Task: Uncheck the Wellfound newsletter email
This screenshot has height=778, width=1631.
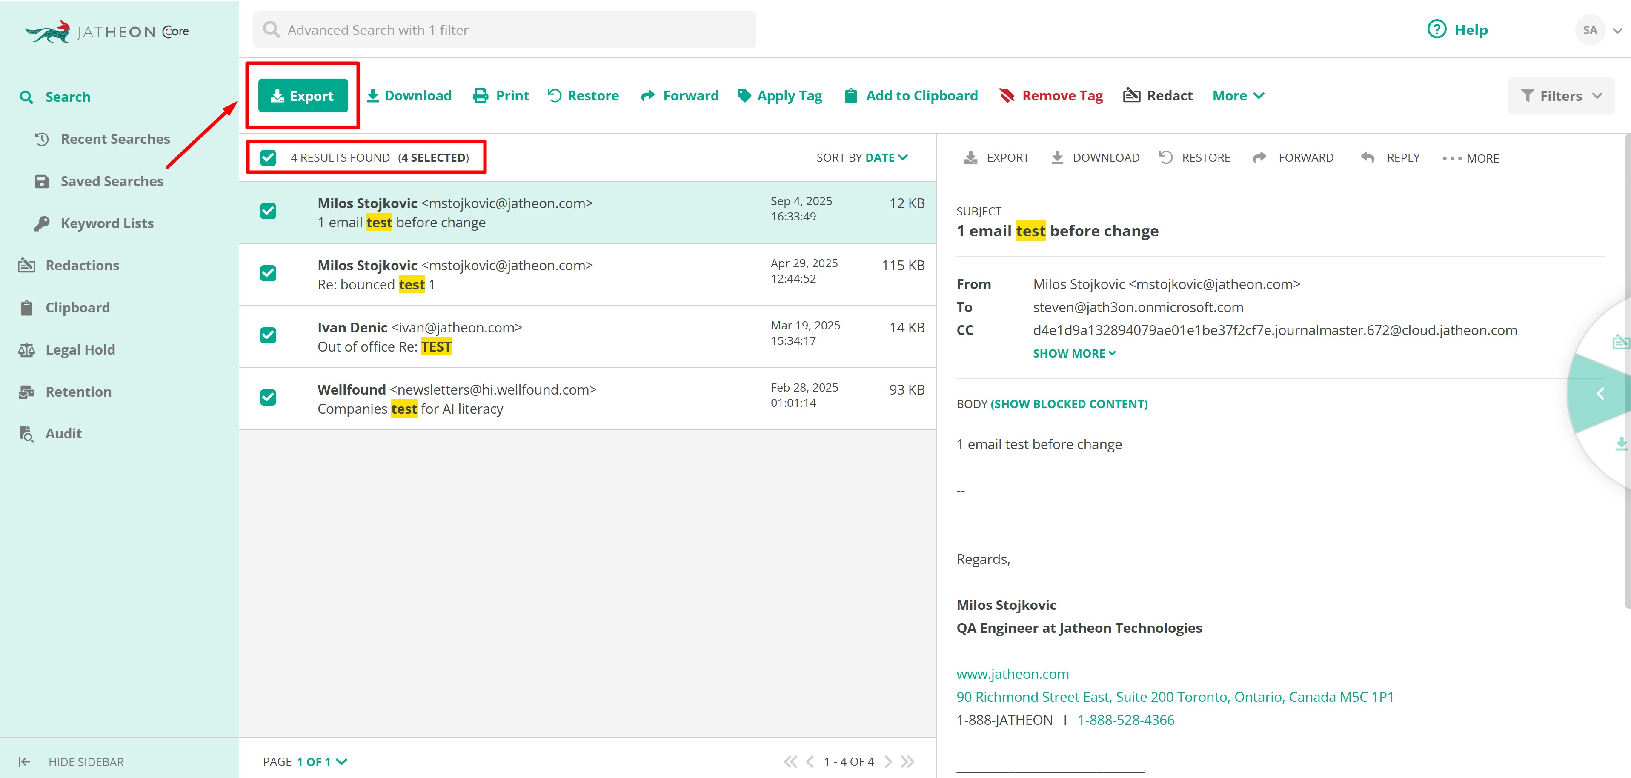Action: 268,398
